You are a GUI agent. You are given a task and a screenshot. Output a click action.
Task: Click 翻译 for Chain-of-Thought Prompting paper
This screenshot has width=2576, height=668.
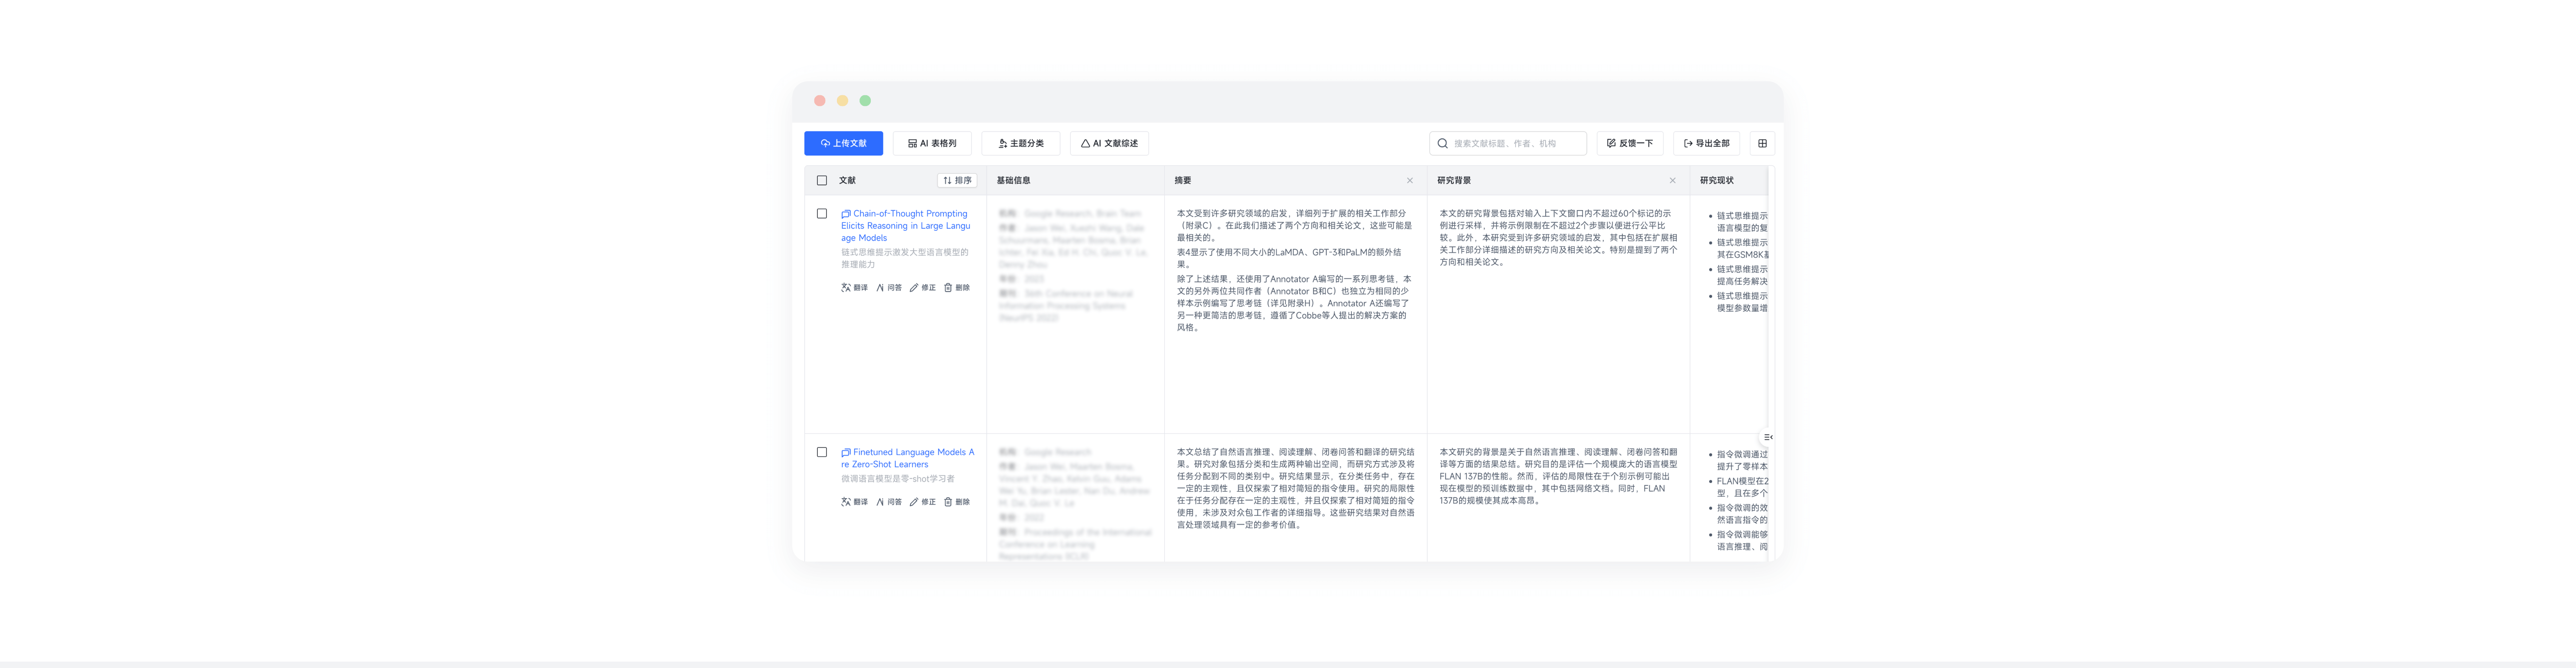(x=854, y=288)
